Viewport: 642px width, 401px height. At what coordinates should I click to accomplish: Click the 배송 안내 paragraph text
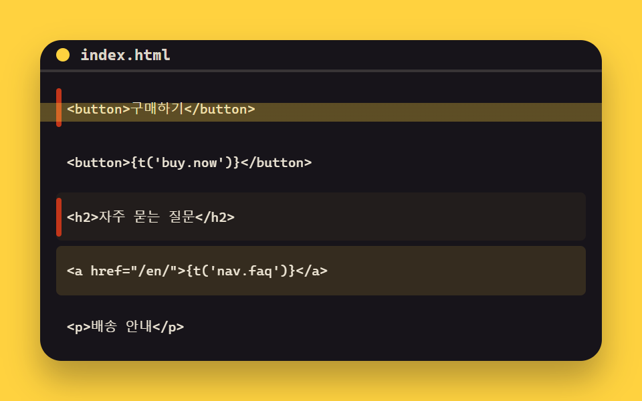click(x=121, y=327)
